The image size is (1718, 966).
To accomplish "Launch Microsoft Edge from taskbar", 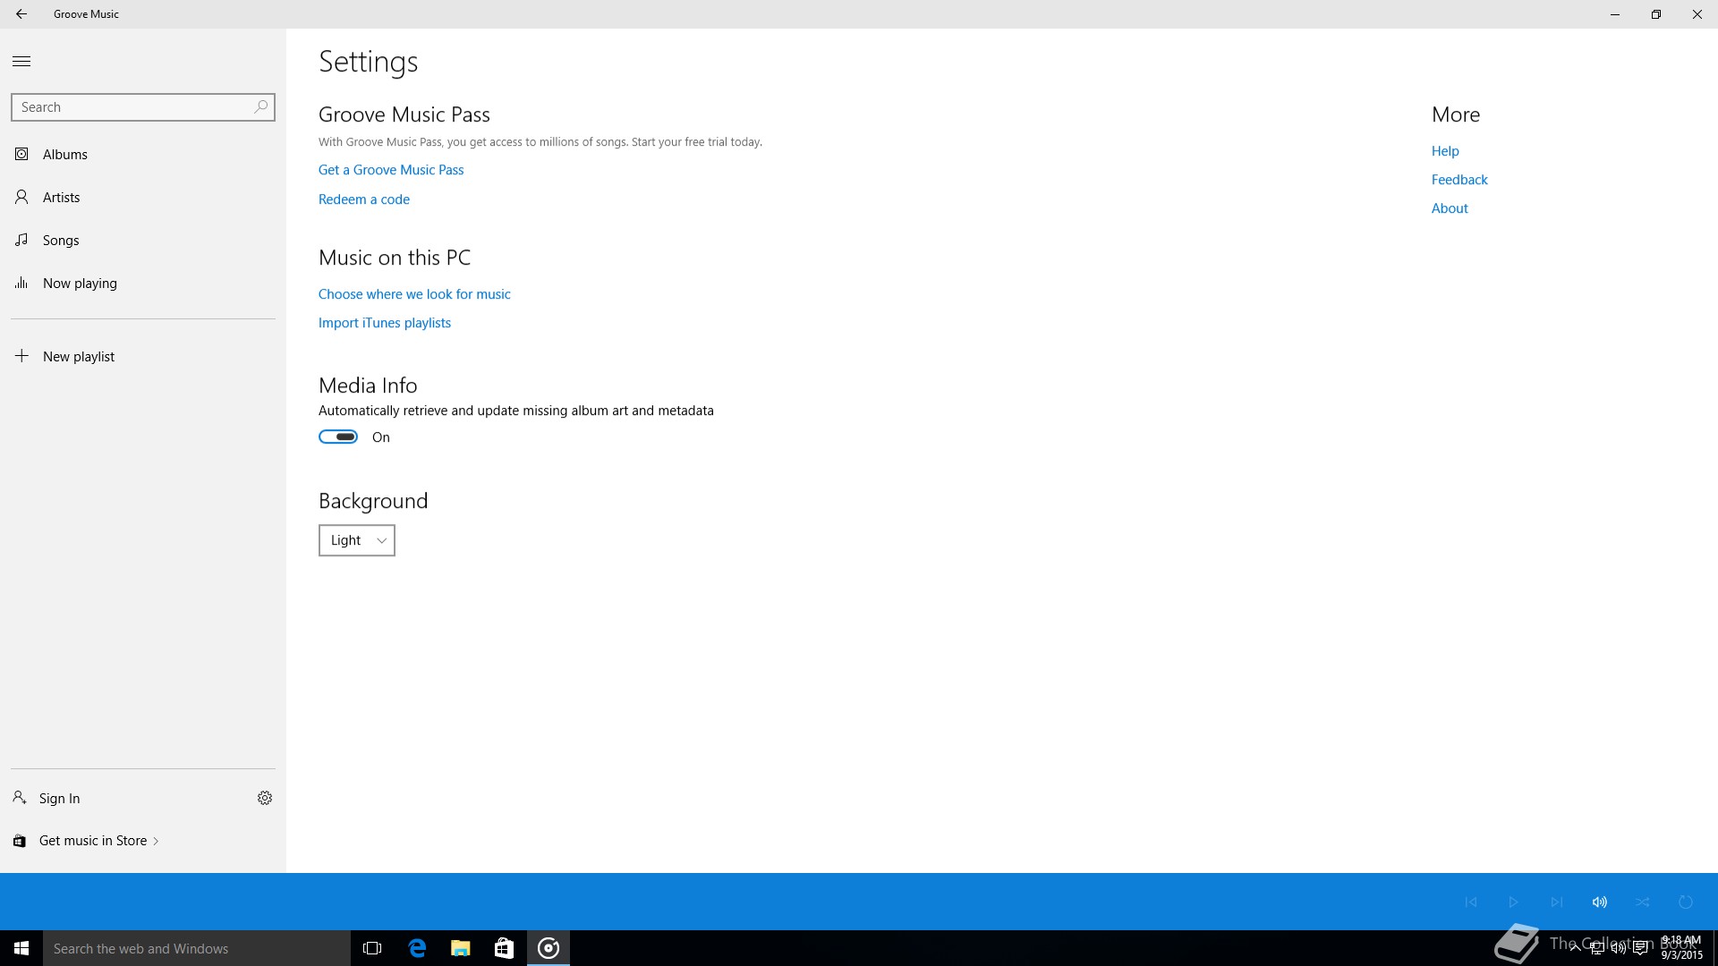I will 417,948.
